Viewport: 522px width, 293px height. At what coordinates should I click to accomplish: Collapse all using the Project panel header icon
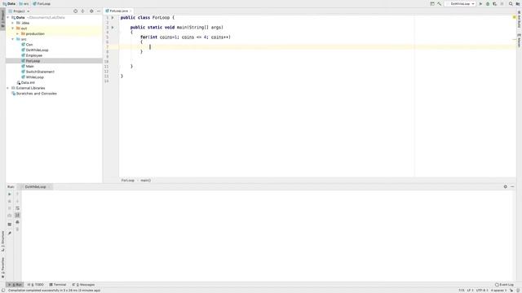(x=83, y=11)
